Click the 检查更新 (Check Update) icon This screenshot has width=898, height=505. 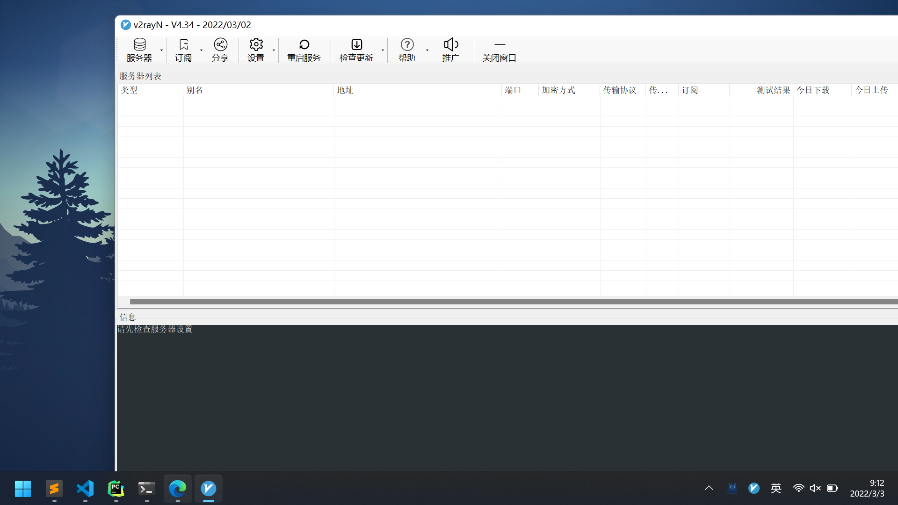pyautogui.click(x=356, y=50)
